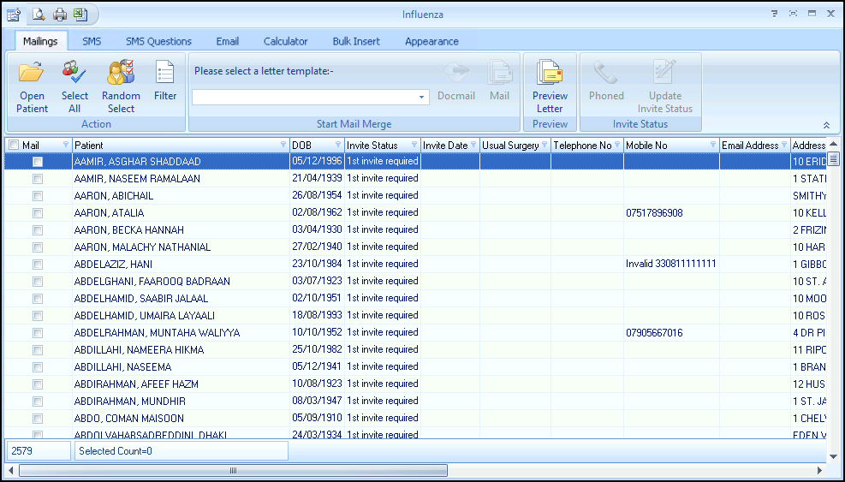845x482 pixels.
Task: Open the Patient column filter dropdown
Action: coord(283,146)
